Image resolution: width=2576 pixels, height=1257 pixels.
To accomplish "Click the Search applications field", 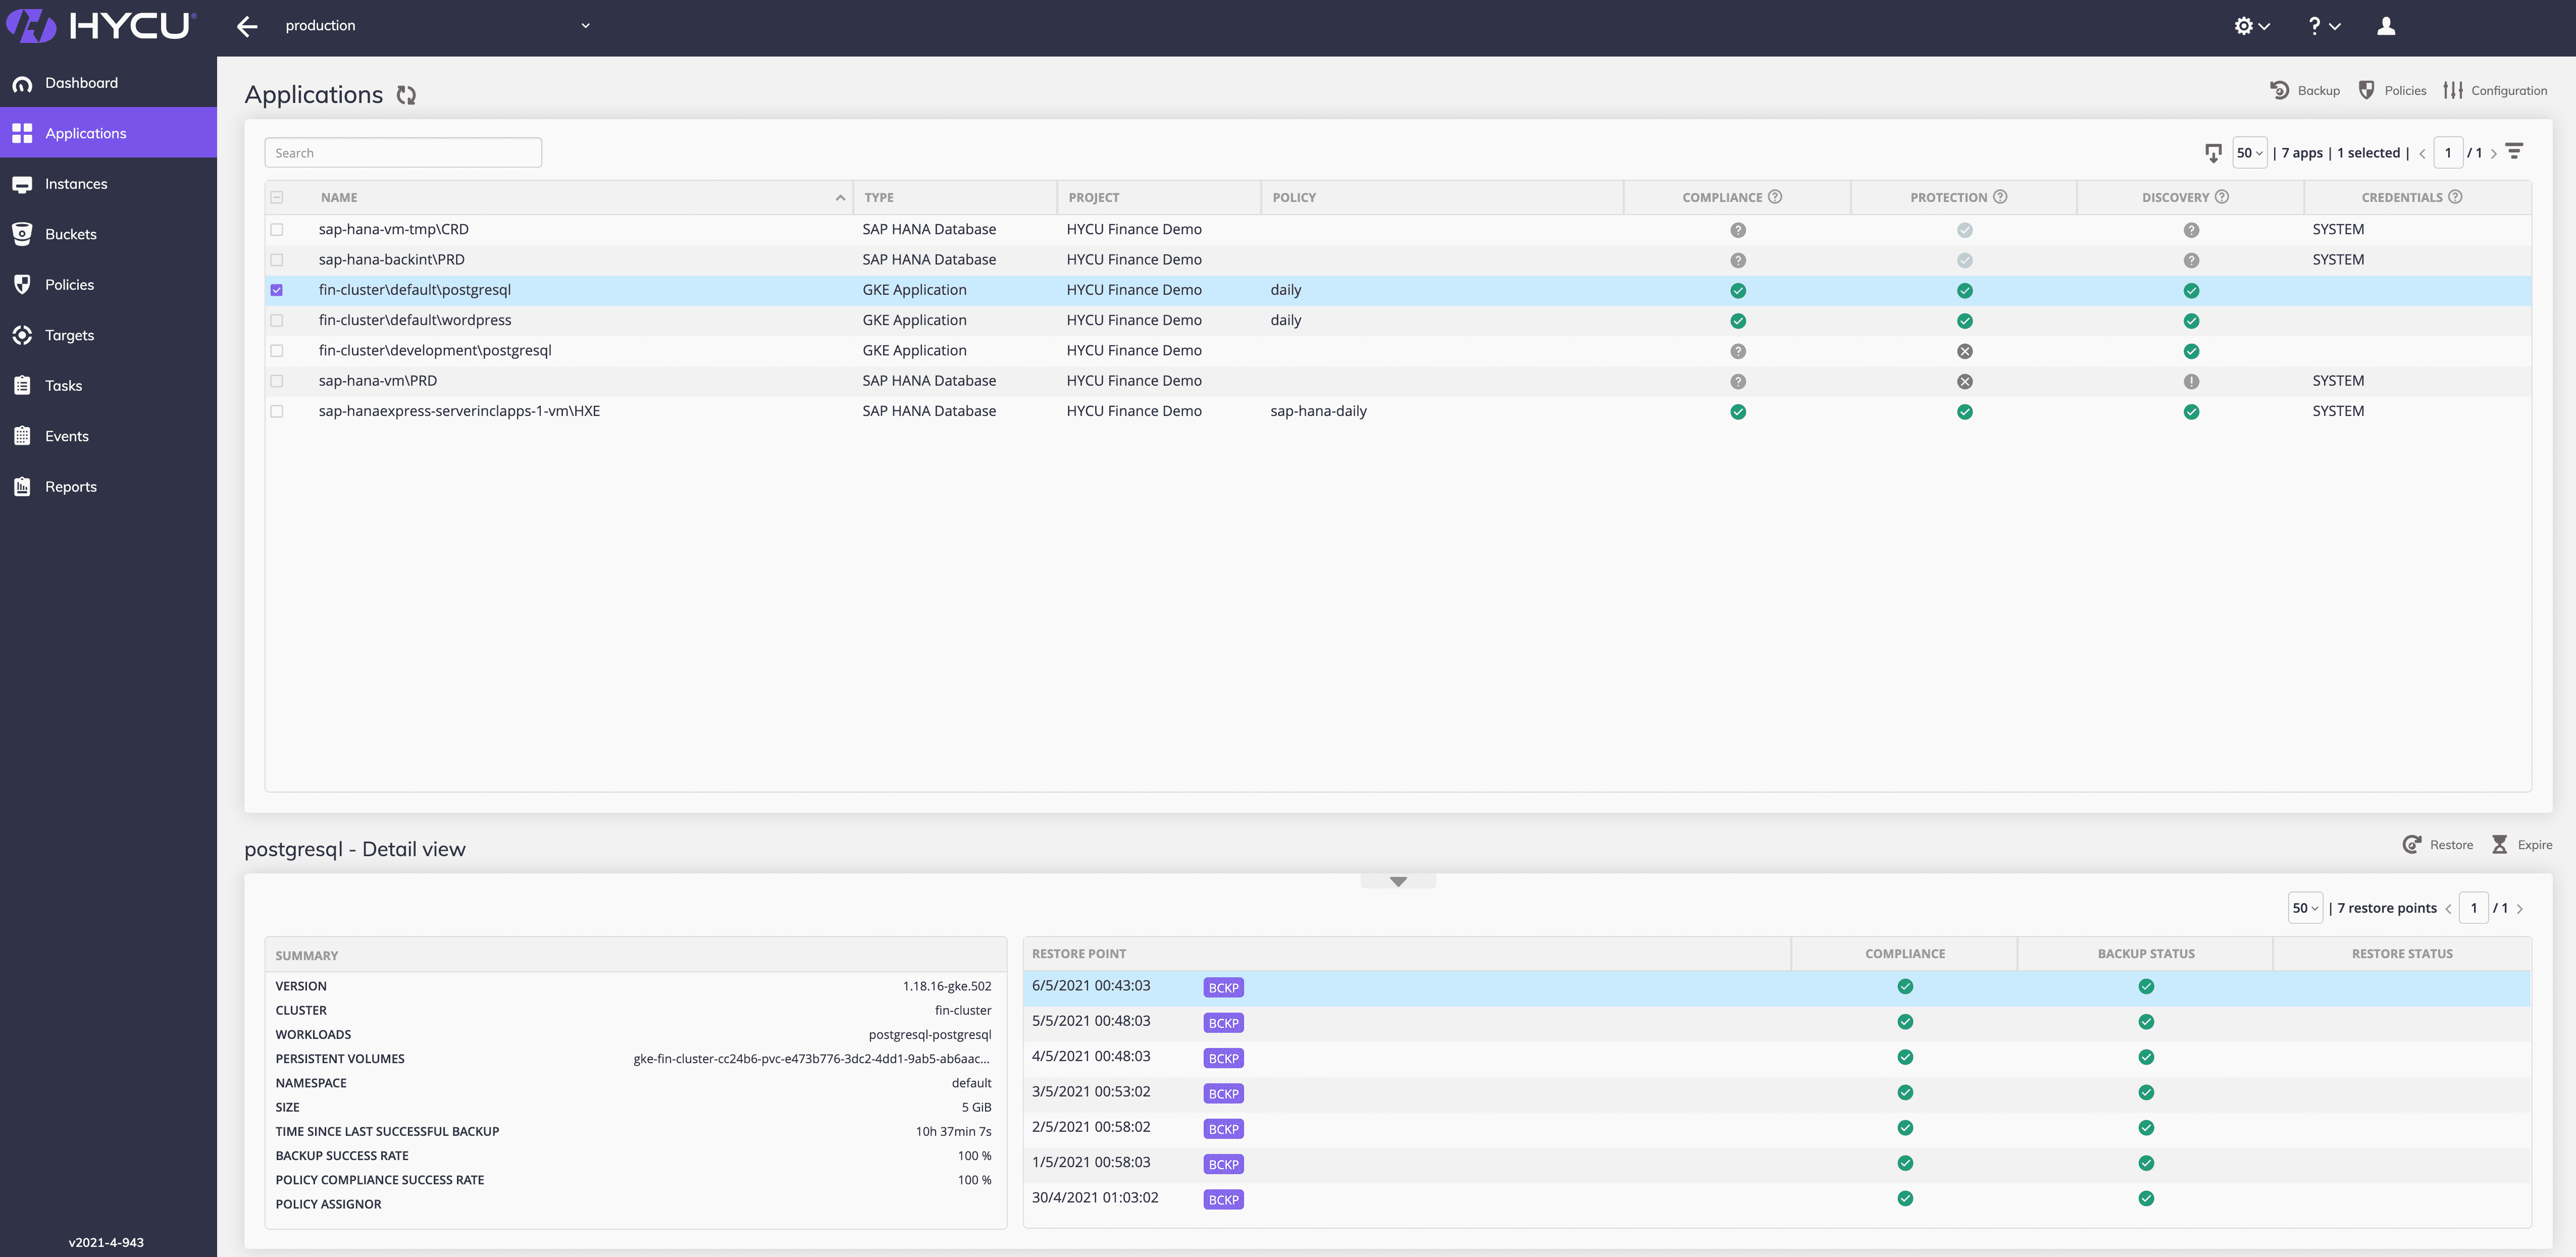I will [403, 153].
